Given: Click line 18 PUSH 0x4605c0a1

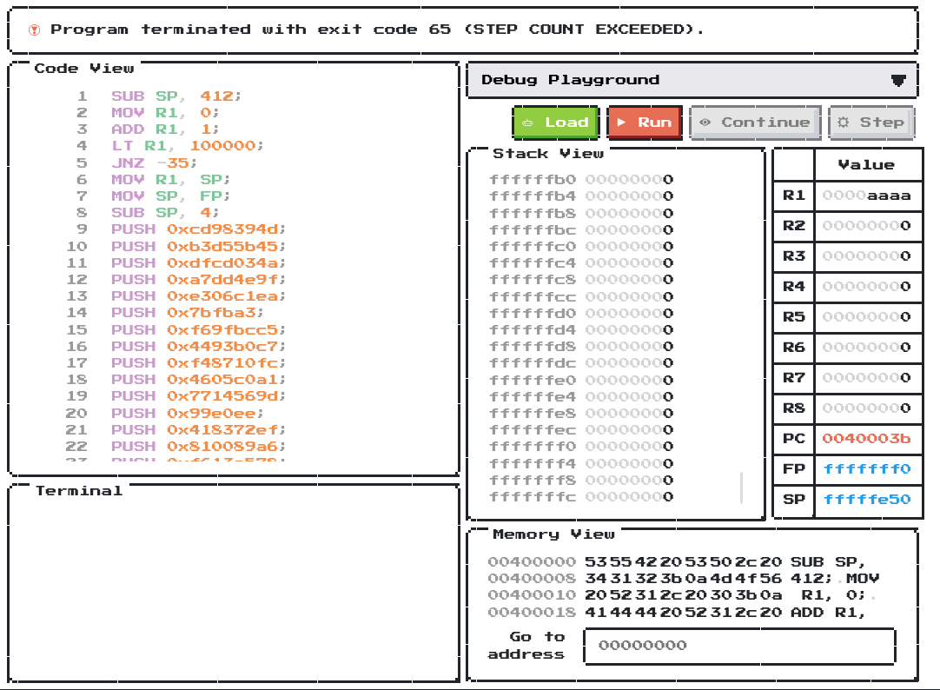Looking at the screenshot, I should (x=198, y=380).
